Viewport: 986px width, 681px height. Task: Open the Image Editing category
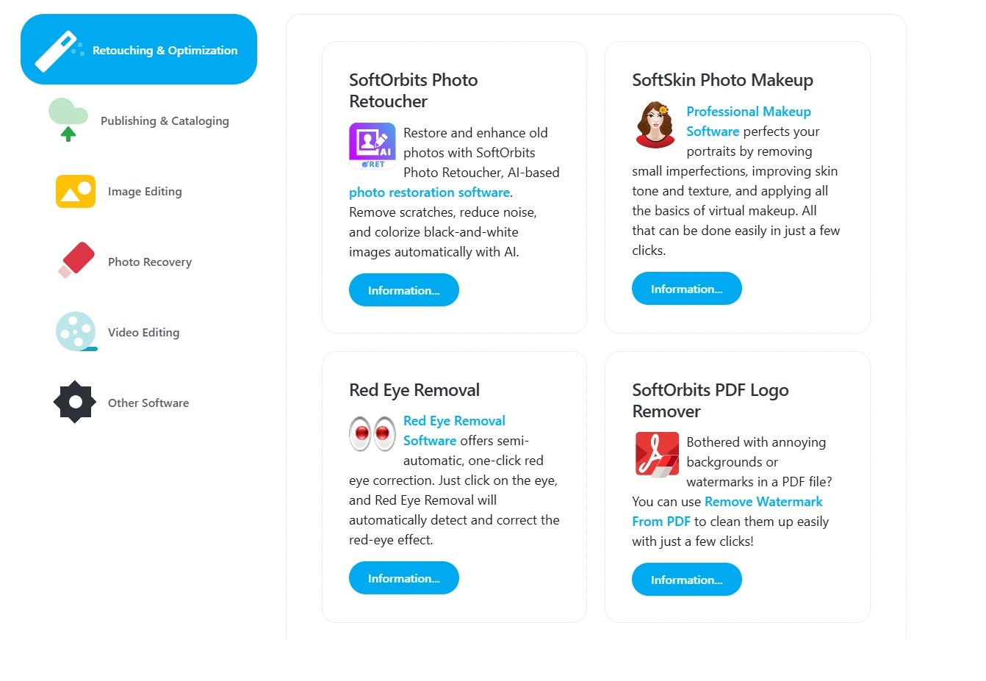point(145,191)
